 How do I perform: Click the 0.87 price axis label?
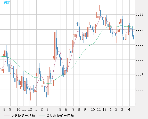tap(139, 29)
